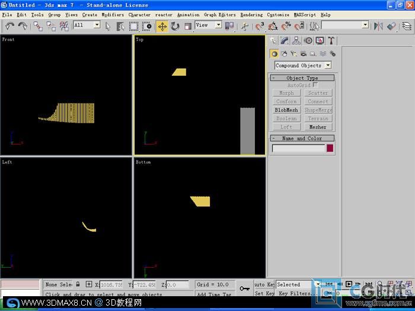Activate the Select and Rotate tool

(x=175, y=26)
